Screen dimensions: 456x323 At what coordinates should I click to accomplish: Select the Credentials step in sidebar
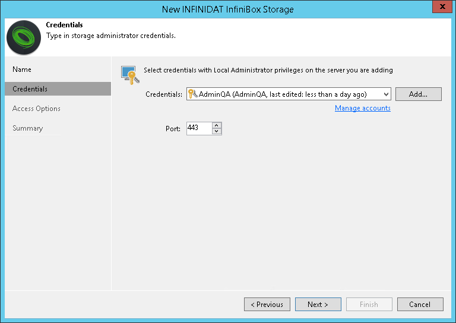point(30,89)
